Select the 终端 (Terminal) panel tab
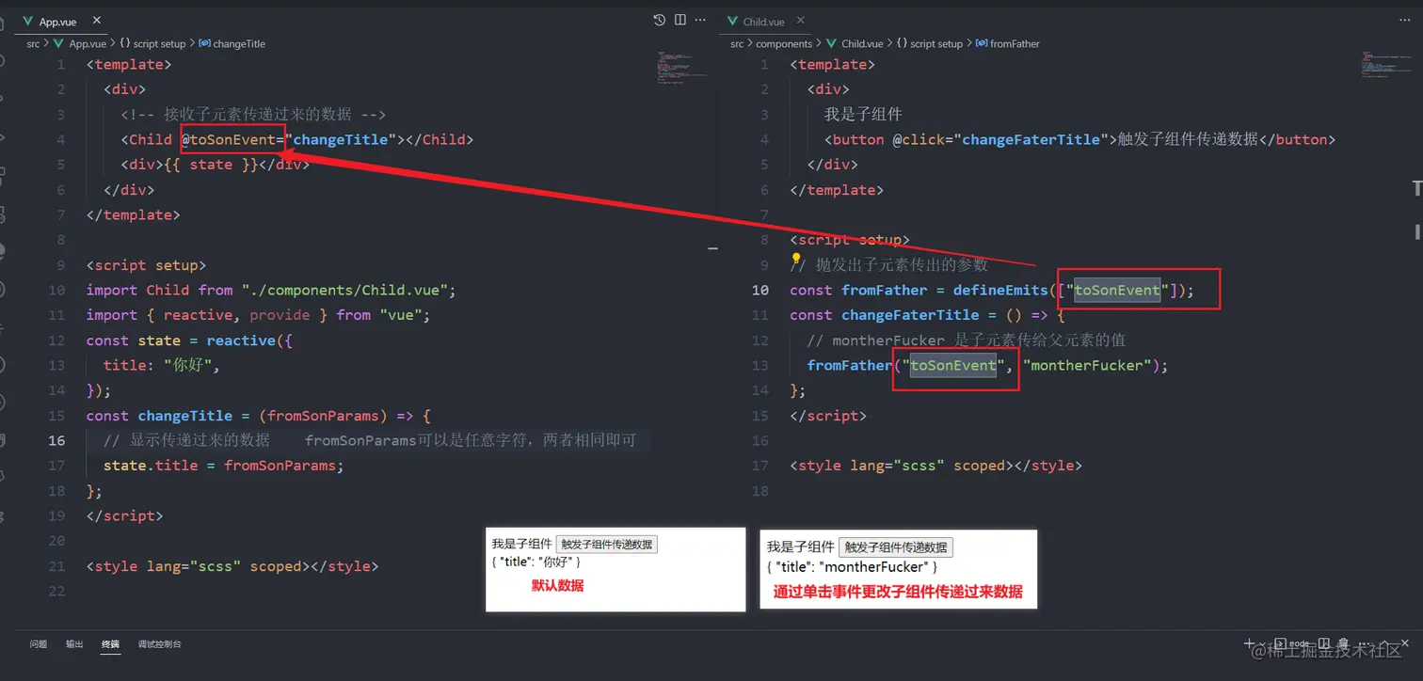This screenshot has width=1423, height=681. point(110,644)
